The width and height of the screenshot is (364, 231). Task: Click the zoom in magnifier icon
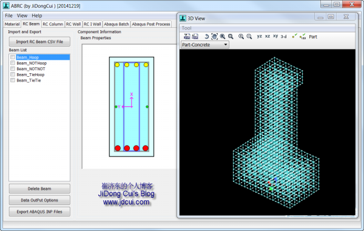click(241, 36)
